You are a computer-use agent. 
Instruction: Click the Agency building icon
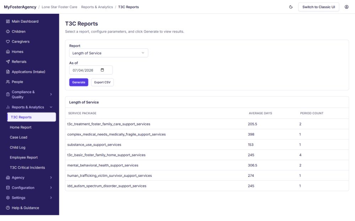[8, 178]
